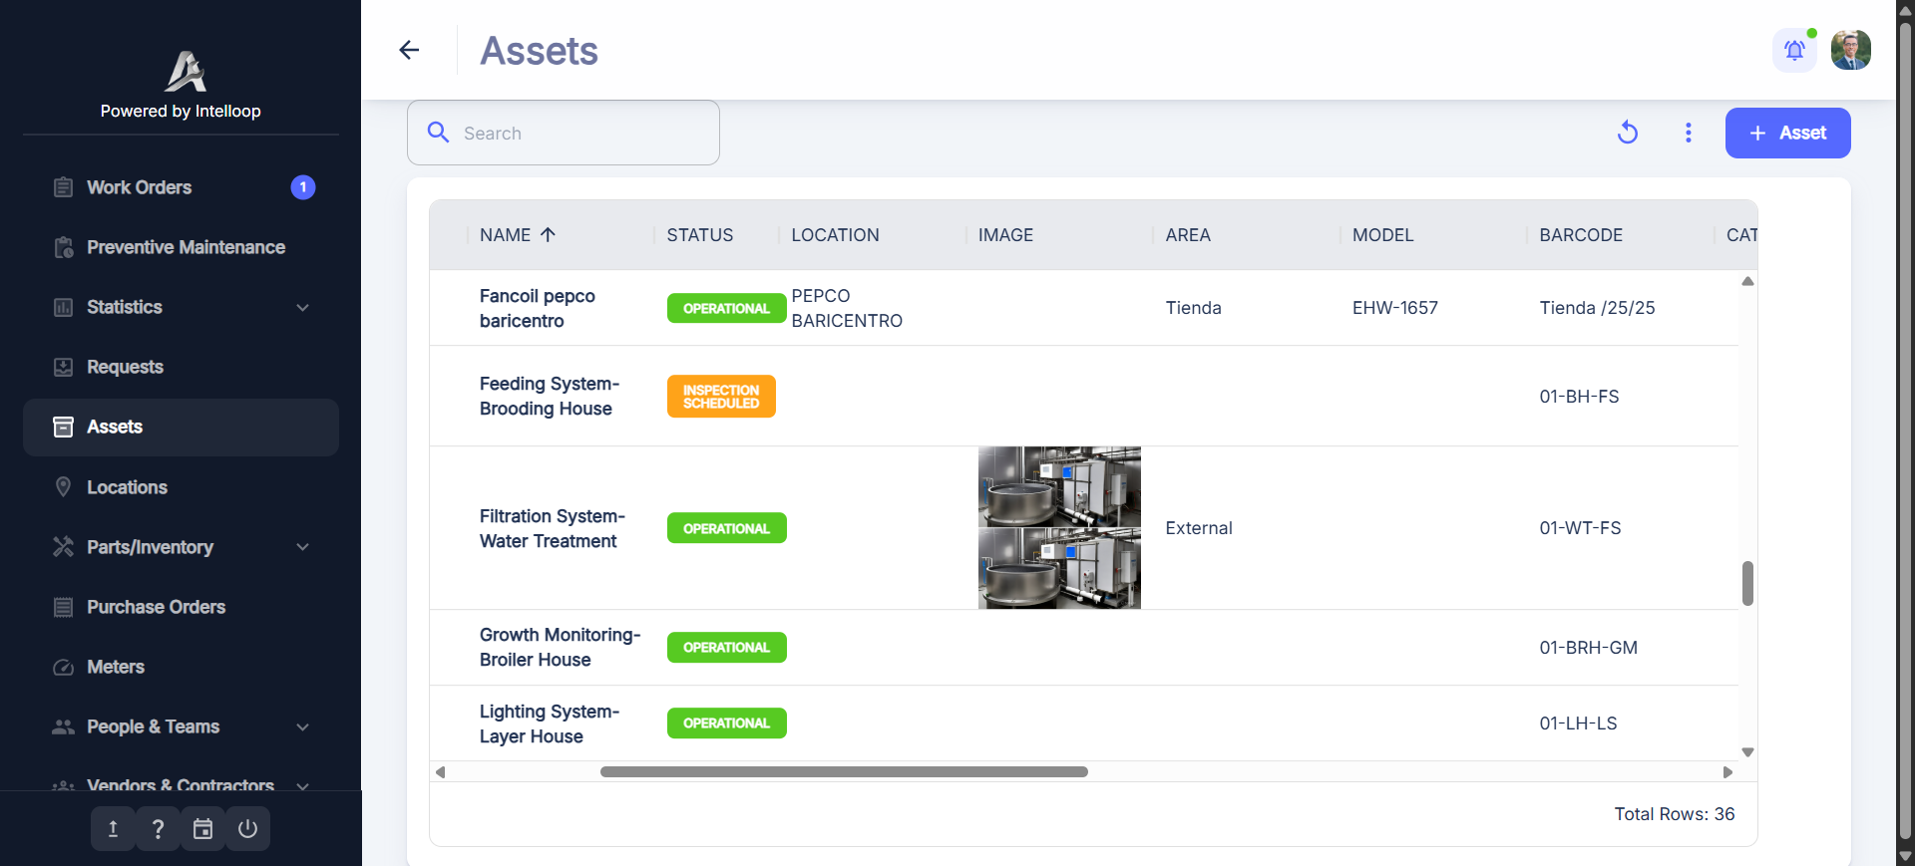This screenshot has height=866, width=1915.
Task: Go to Preventive Maintenance page
Action: (x=186, y=247)
